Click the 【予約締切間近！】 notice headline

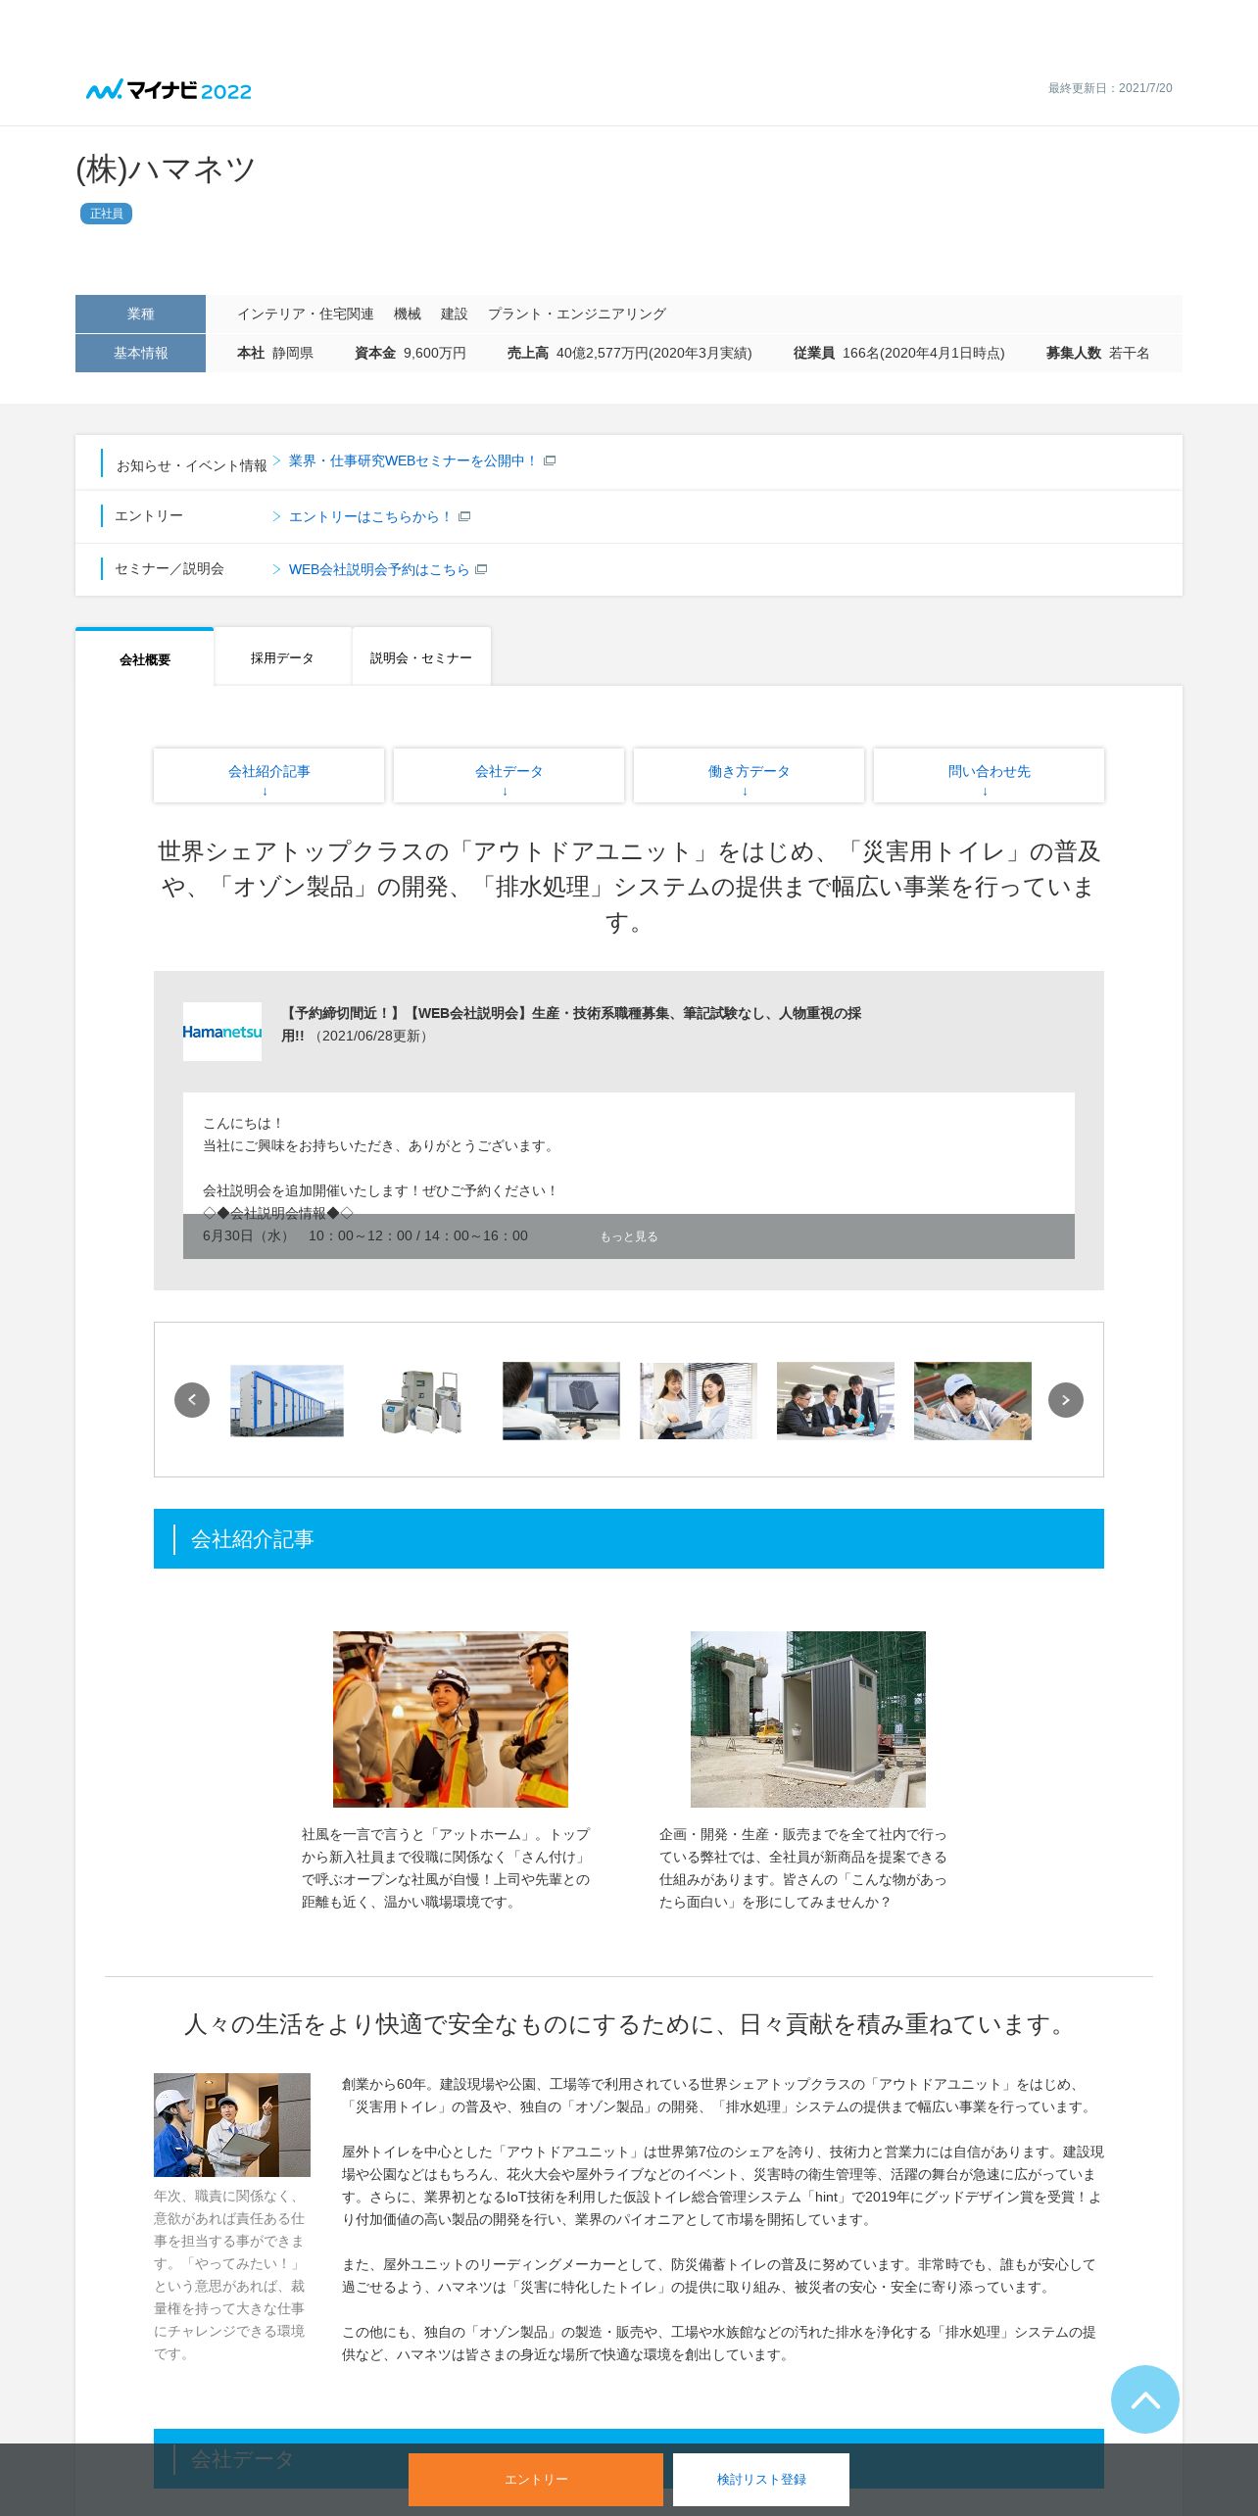pos(571,1024)
